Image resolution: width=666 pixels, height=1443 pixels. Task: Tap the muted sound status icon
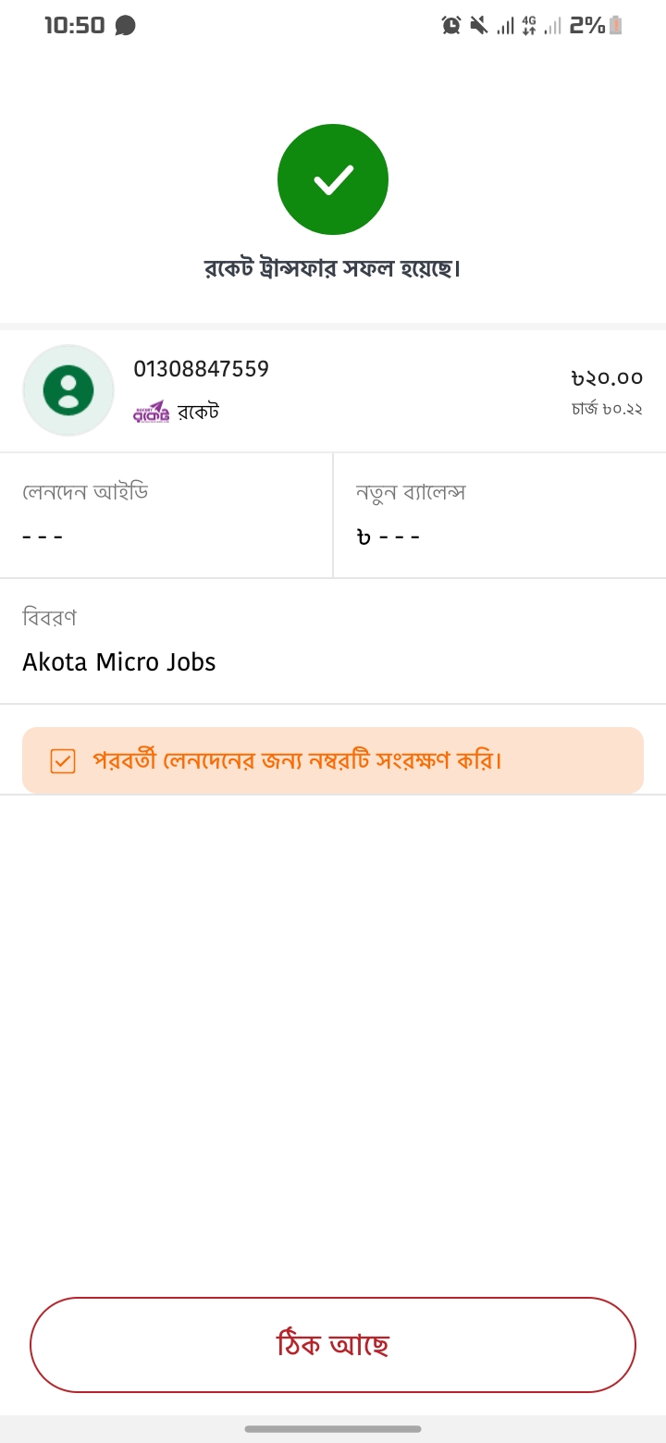pos(478,26)
